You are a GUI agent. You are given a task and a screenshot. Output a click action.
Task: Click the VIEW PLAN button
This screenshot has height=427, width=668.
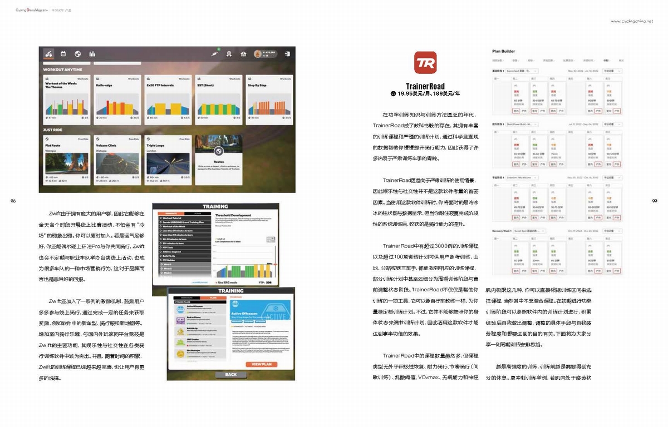point(262,364)
